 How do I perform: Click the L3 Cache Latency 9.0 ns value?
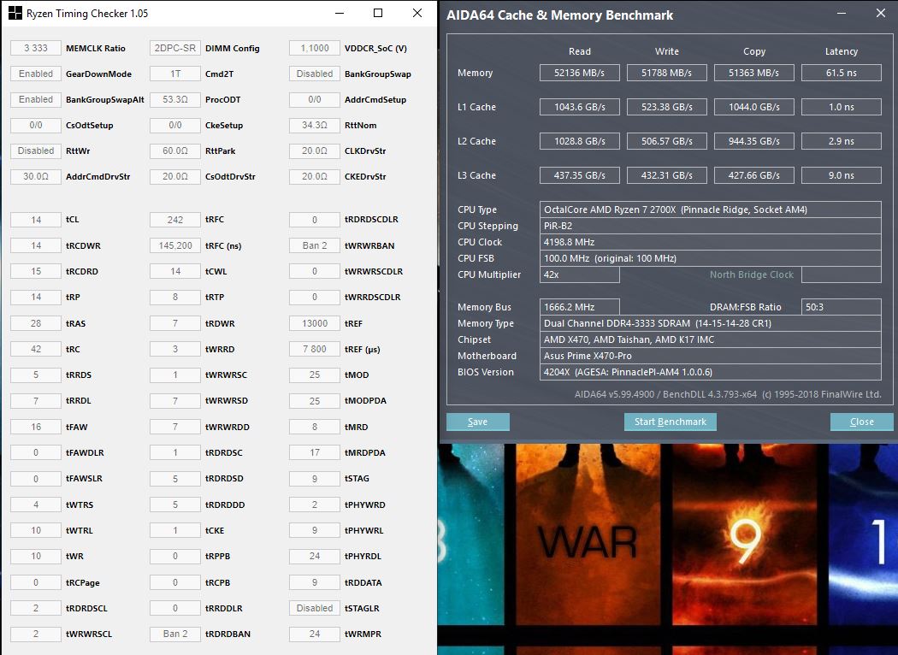click(842, 176)
